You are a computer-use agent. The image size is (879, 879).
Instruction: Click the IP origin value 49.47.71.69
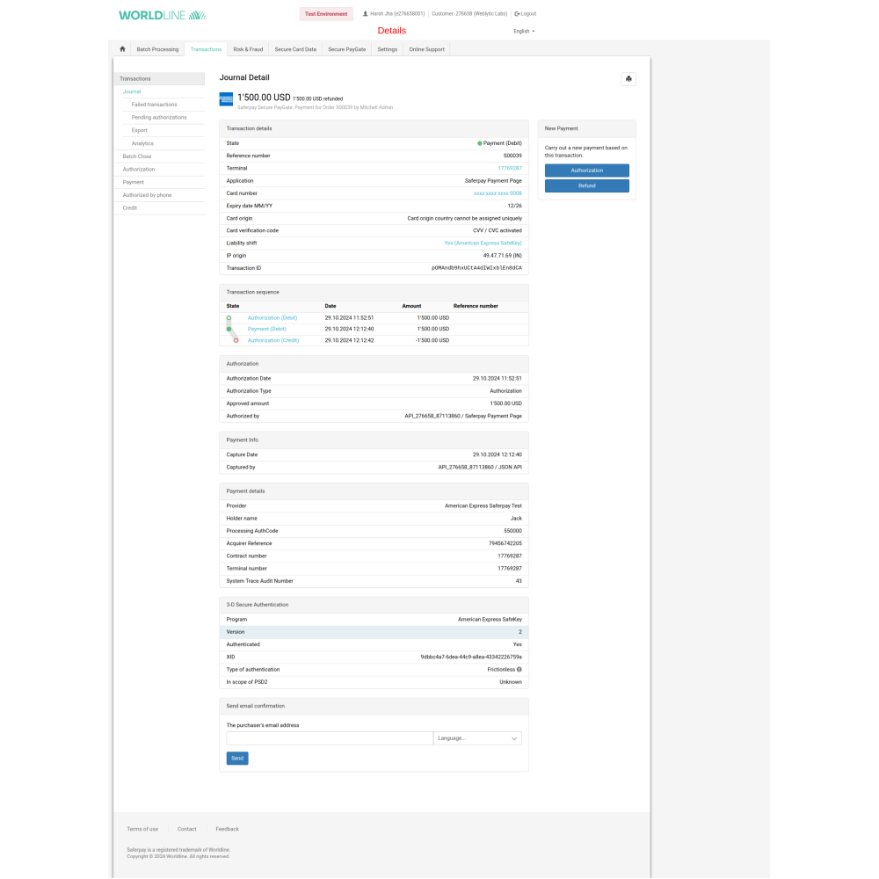pyautogui.click(x=503, y=256)
